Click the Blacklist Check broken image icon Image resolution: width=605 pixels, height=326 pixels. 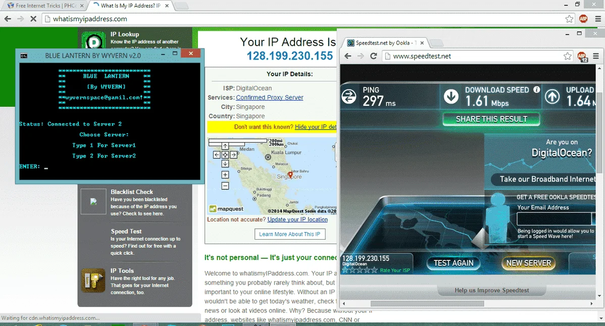tap(93, 201)
